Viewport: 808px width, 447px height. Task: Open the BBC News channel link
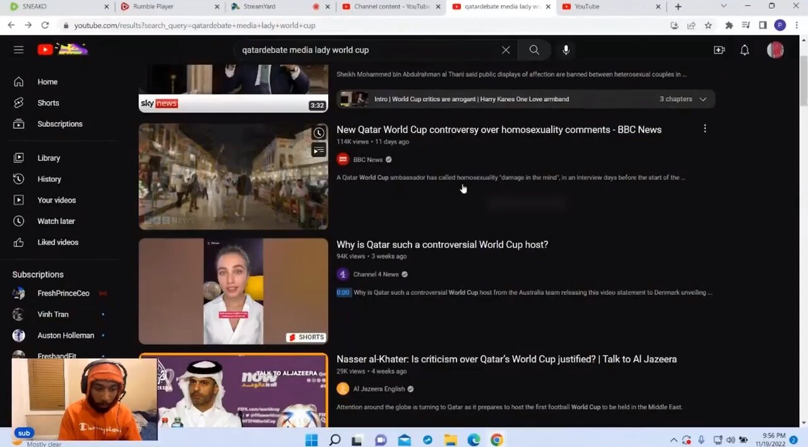(x=368, y=160)
